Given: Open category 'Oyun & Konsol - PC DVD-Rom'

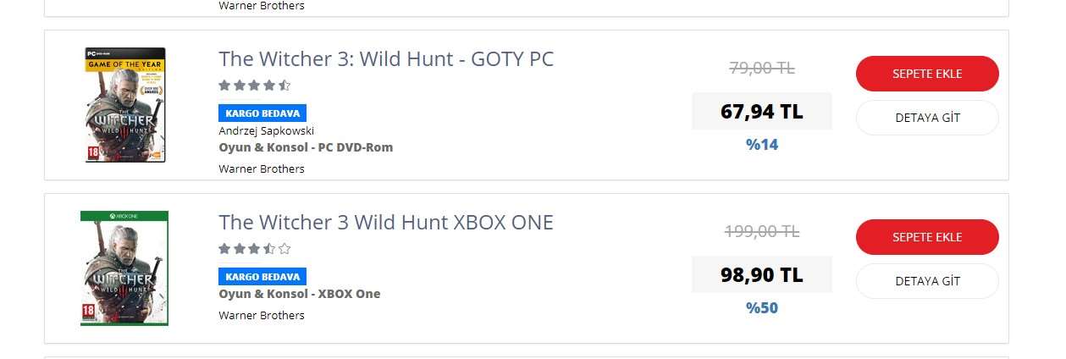Looking at the screenshot, I should (306, 147).
